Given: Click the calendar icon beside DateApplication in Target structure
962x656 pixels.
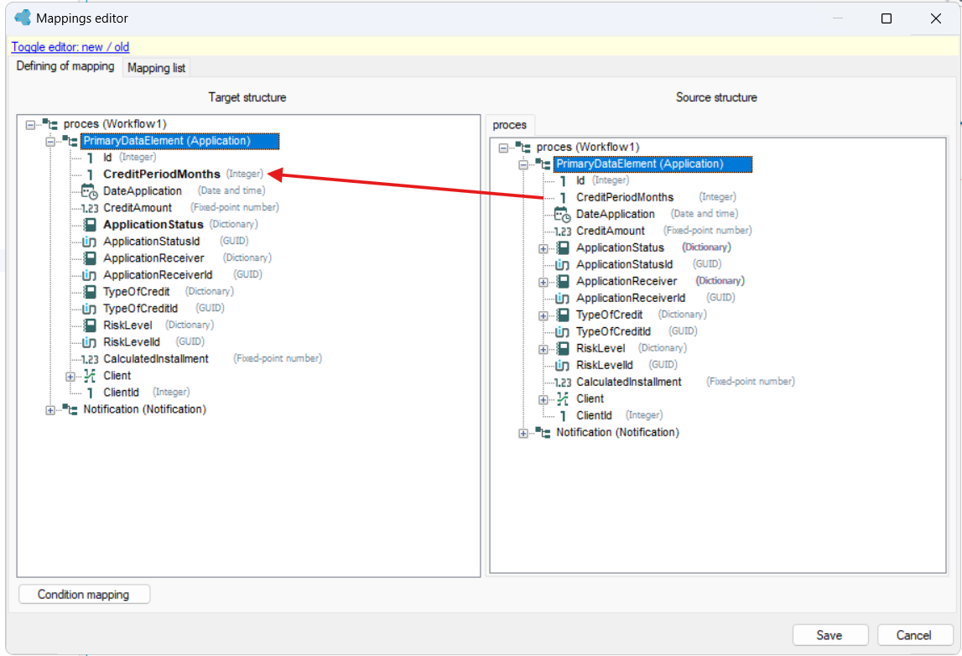Looking at the screenshot, I should tap(90, 191).
